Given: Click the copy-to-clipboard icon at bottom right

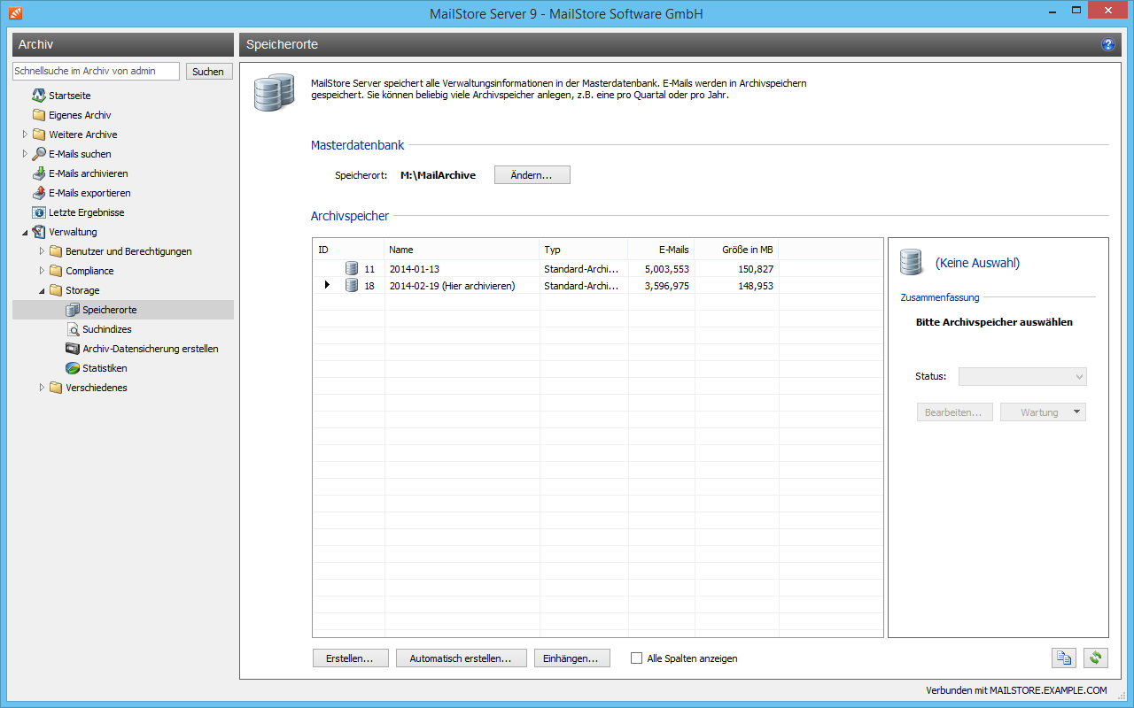Looking at the screenshot, I should (1064, 658).
